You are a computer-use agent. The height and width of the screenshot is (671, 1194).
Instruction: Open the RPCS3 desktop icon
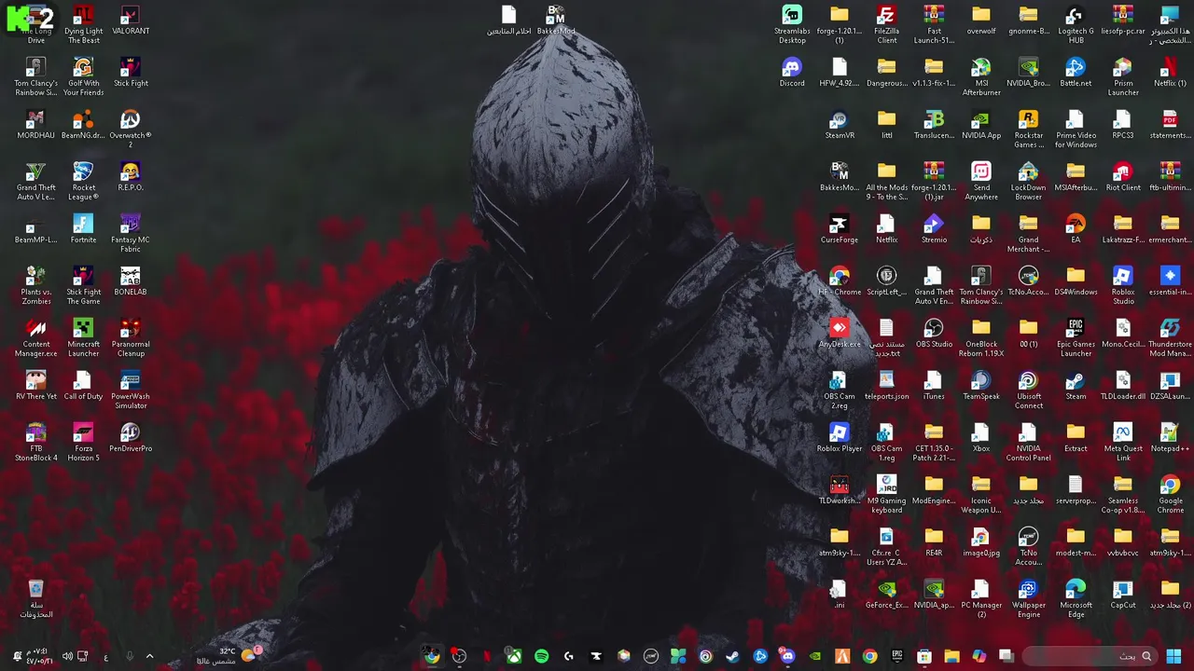click(x=1123, y=125)
